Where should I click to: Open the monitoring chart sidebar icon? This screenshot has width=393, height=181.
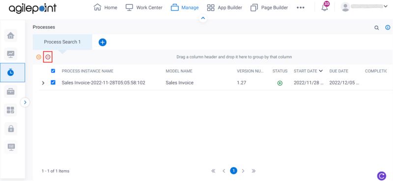(10, 54)
